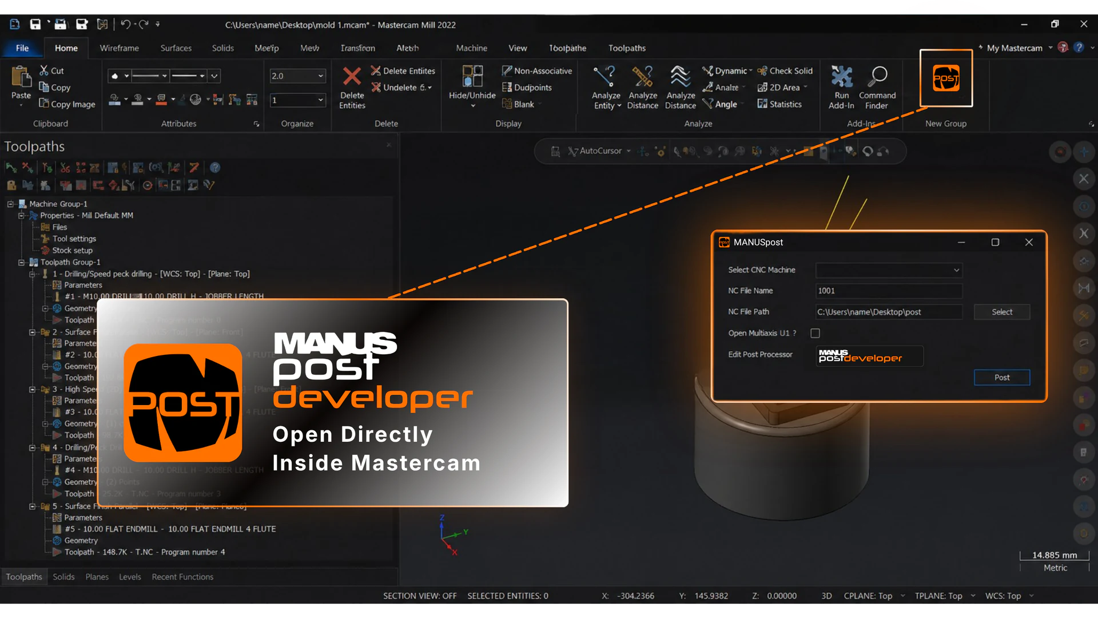Open the CPLANE: Top dropdown in status bar

pos(903,596)
